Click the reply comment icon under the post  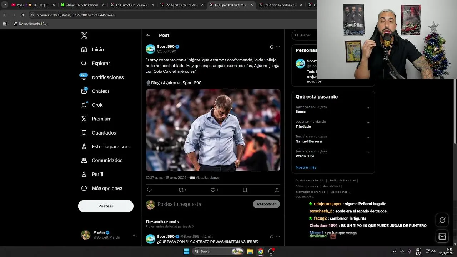pyautogui.click(x=149, y=190)
